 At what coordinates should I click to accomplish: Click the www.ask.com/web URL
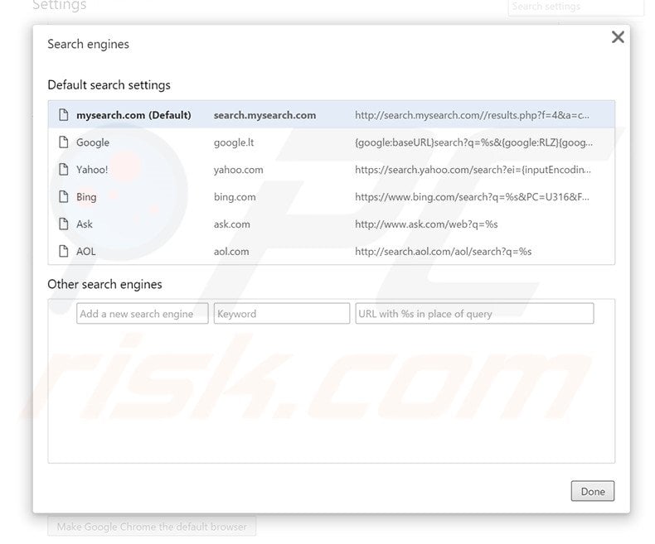coord(426,224)
